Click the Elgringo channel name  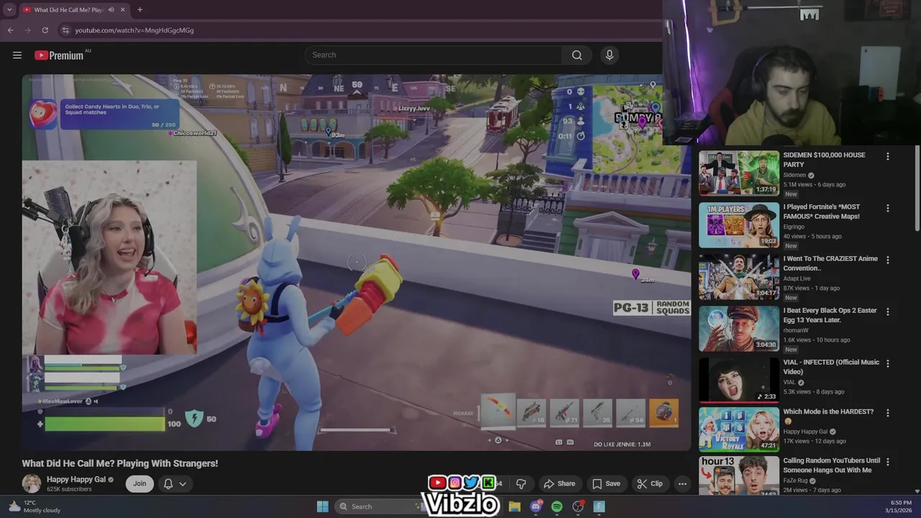click(794, 227)
